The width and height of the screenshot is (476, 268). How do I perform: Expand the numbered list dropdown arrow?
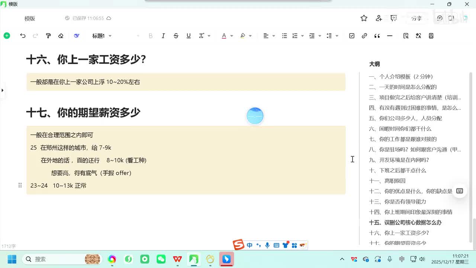click(x=302, y=36)
